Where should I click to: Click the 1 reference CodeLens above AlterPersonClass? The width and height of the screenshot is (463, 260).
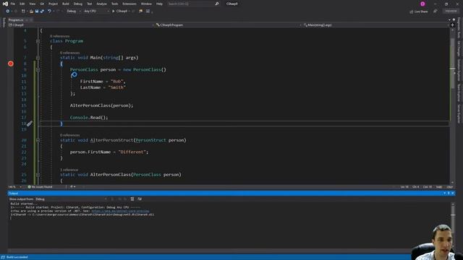(69, 170)
